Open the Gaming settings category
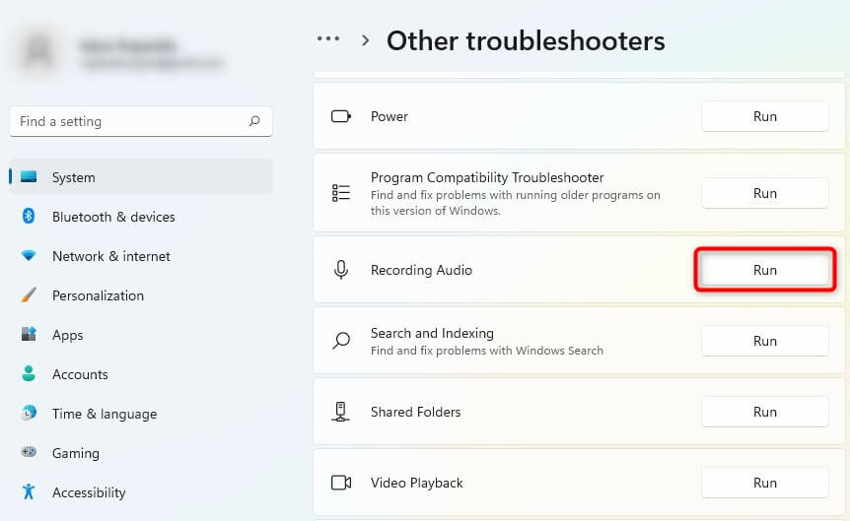This screenshot has width=850, height=521. [x=75, y=453]
